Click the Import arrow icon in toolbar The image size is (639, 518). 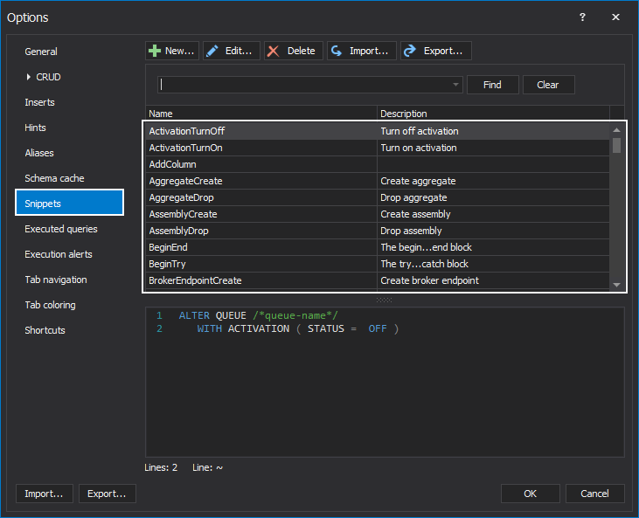tap(337, 51)
